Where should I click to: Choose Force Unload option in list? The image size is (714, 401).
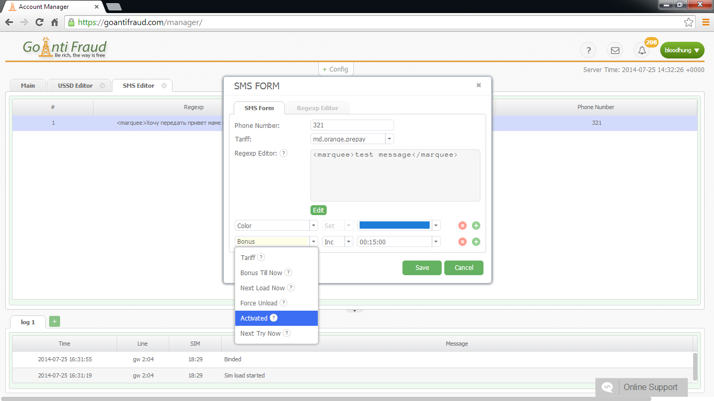coord(259,303)
